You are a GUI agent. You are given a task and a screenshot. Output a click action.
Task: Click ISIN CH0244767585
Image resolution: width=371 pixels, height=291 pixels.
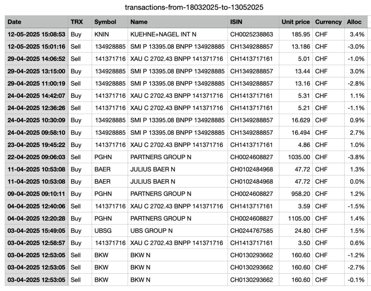click(x=253, y=231)
